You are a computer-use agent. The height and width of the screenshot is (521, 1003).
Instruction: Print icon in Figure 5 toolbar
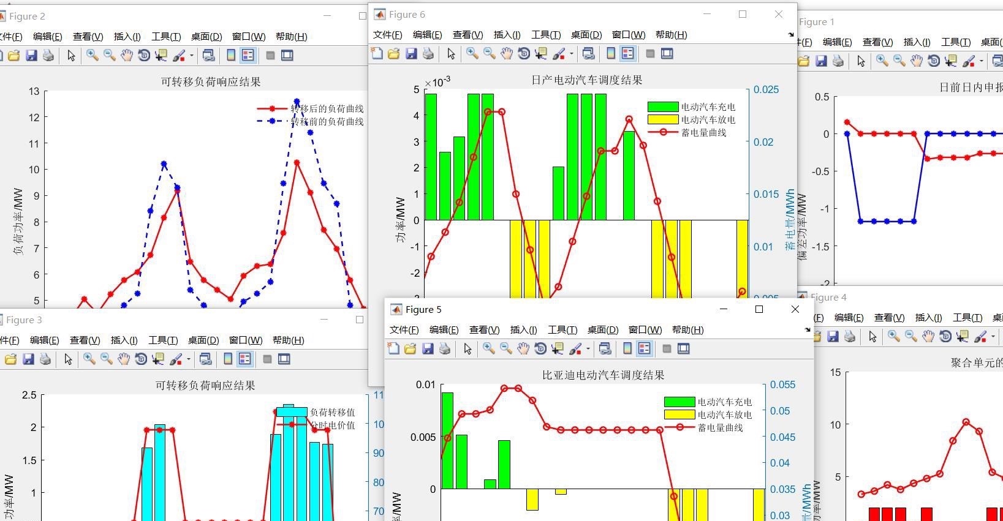[x=445, y=349]
